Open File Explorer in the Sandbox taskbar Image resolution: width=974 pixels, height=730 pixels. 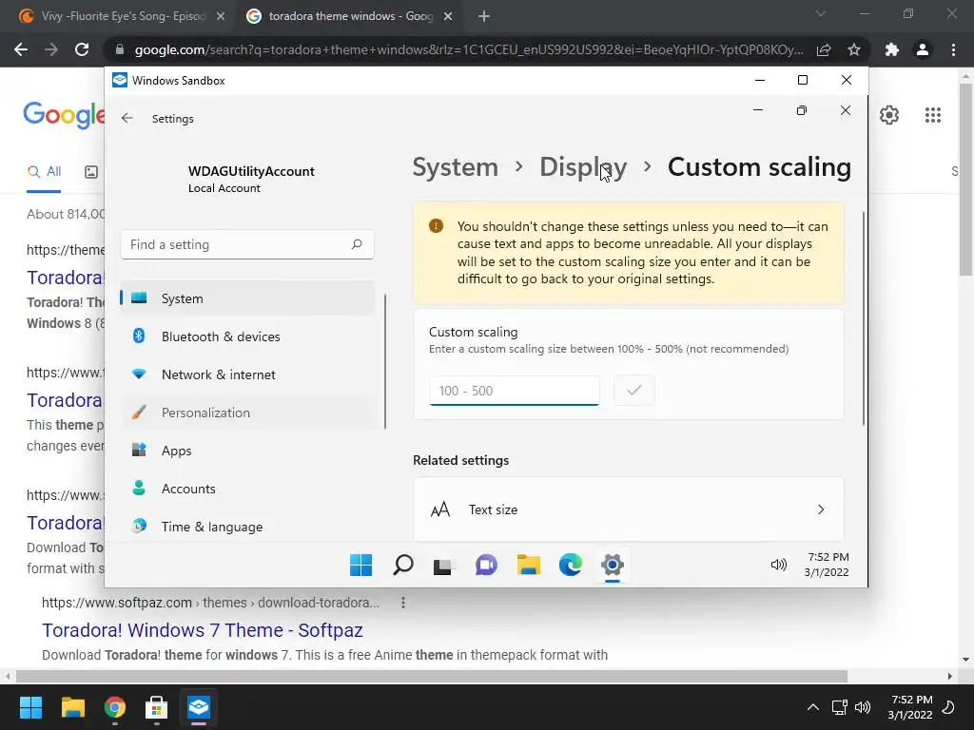[529, 565]
